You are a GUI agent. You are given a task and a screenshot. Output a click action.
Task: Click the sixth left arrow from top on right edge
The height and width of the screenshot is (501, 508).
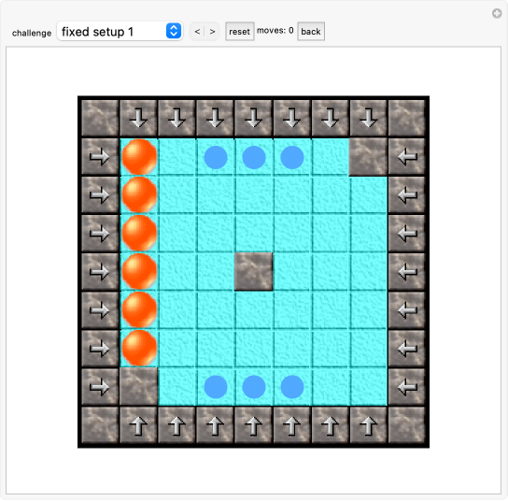[406, 349]
